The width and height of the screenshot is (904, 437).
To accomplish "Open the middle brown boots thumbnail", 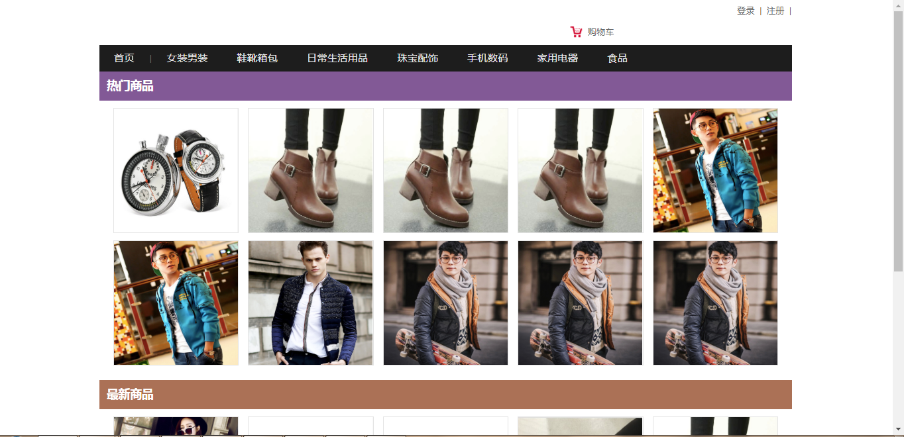I will pyautogui.click(x=445, y=171).
